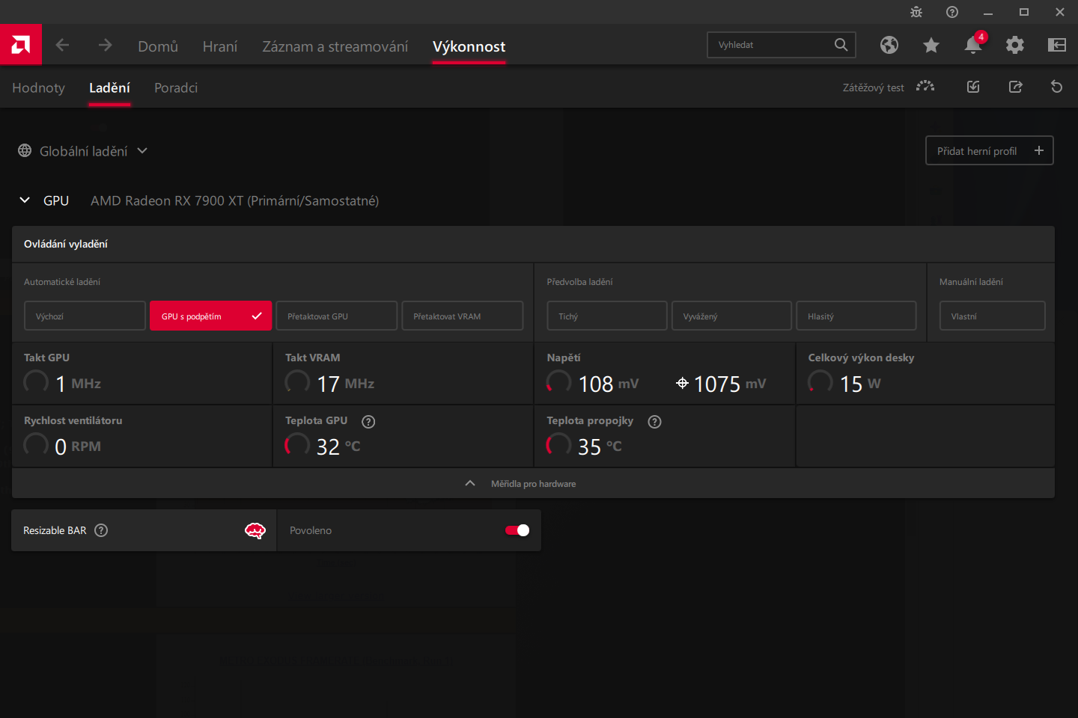Click Přidat herní profil button

point(990,150)
